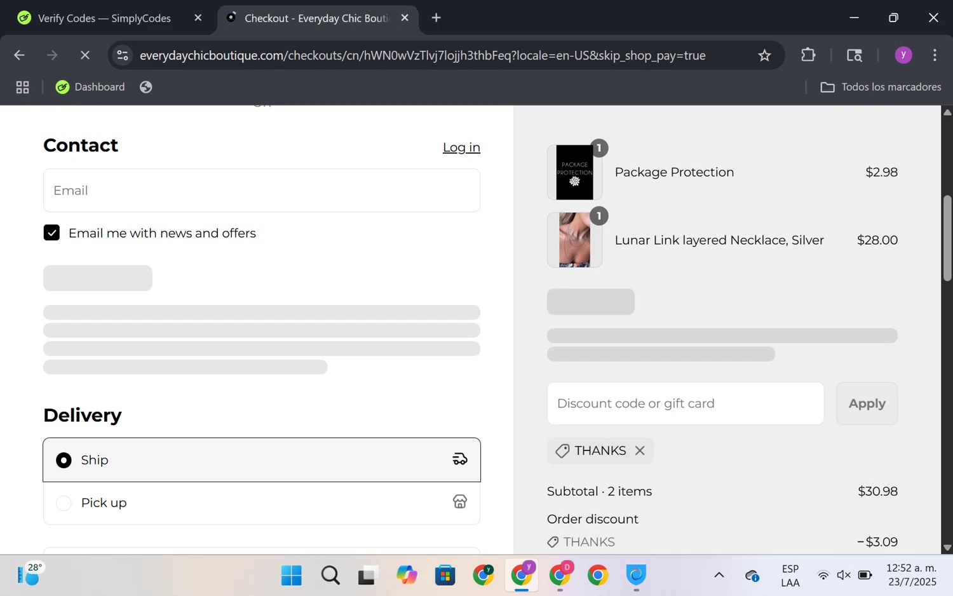The width and height of the screenshot is (953, 596).
Task: Stop page loading with X button
Action: click(84, 55)
